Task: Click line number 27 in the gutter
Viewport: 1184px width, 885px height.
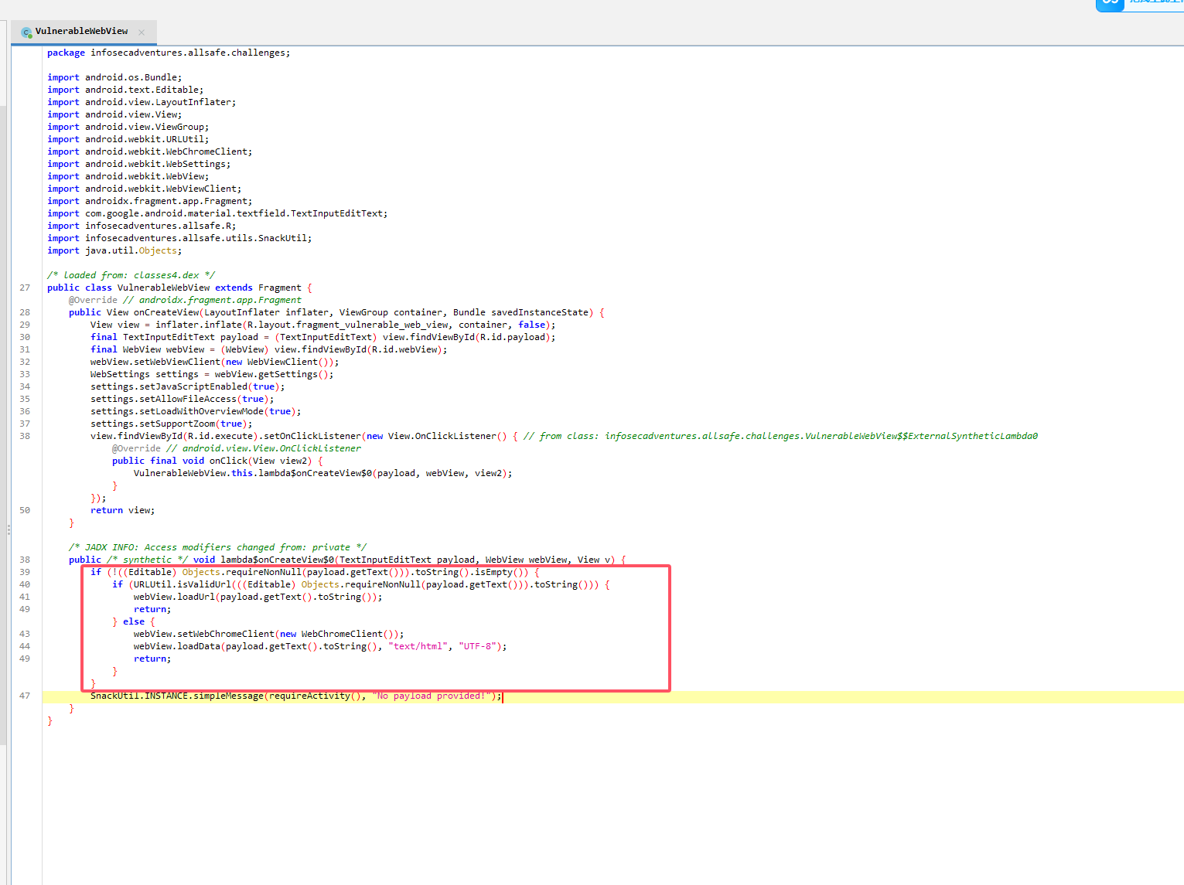Action: click(25, 288)
